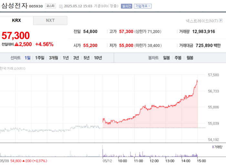Image resolution: width=226 pixels, height=167 pixels.
Task: Click the 코스피 market badge
Action: pos(50,6)
